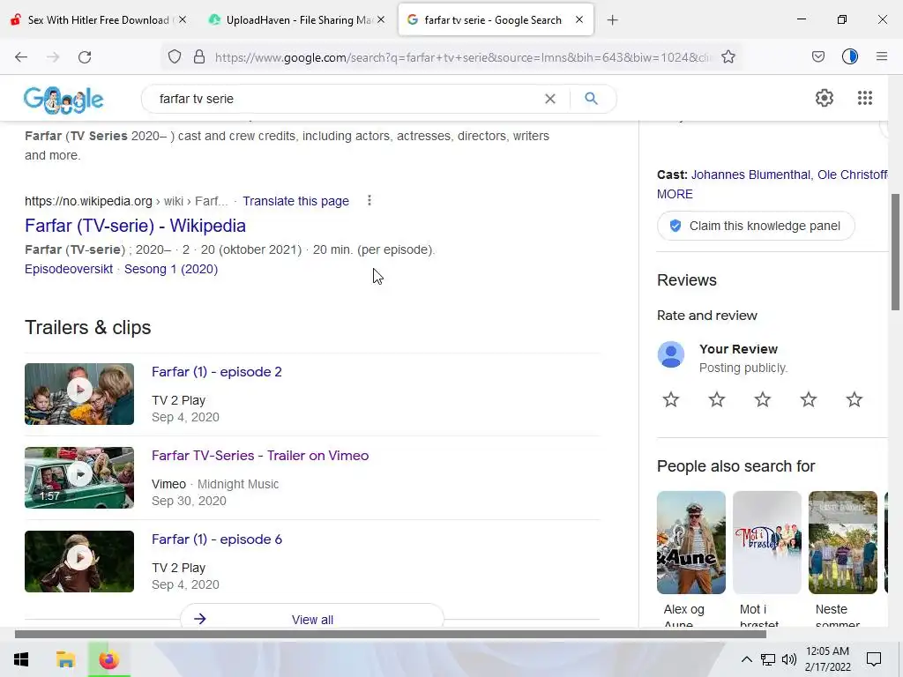Expand cast list with MORE
This screenshot has width=903, height=677.
(x=675, y=194)
